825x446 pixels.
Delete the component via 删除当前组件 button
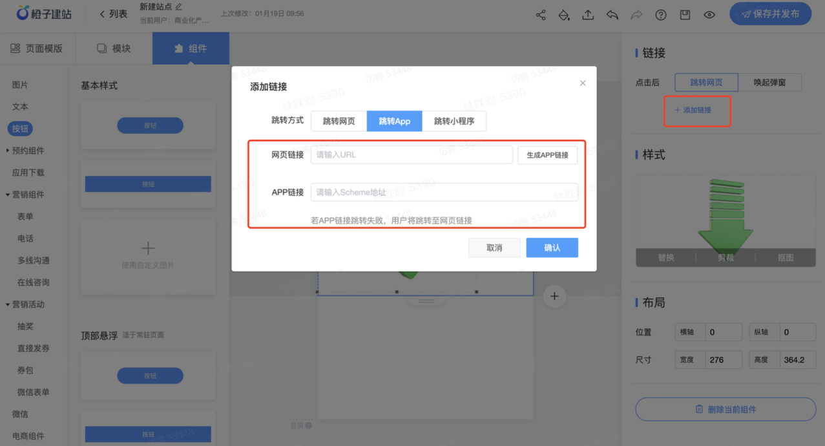[x=725, y=409]
